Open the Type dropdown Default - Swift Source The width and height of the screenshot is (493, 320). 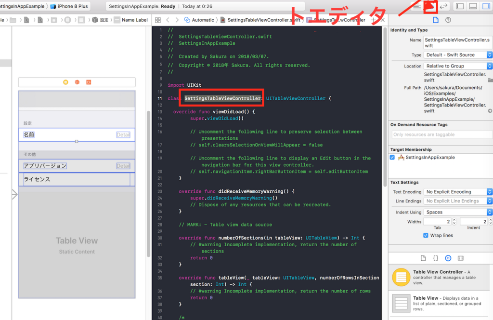tap(458, 55)
